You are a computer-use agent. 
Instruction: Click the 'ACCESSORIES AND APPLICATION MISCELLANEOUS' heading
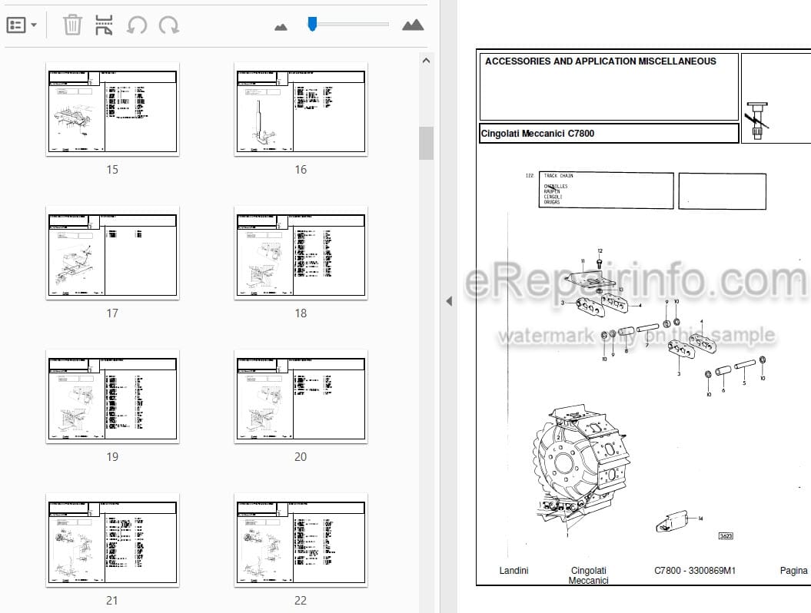click(600, 61)
